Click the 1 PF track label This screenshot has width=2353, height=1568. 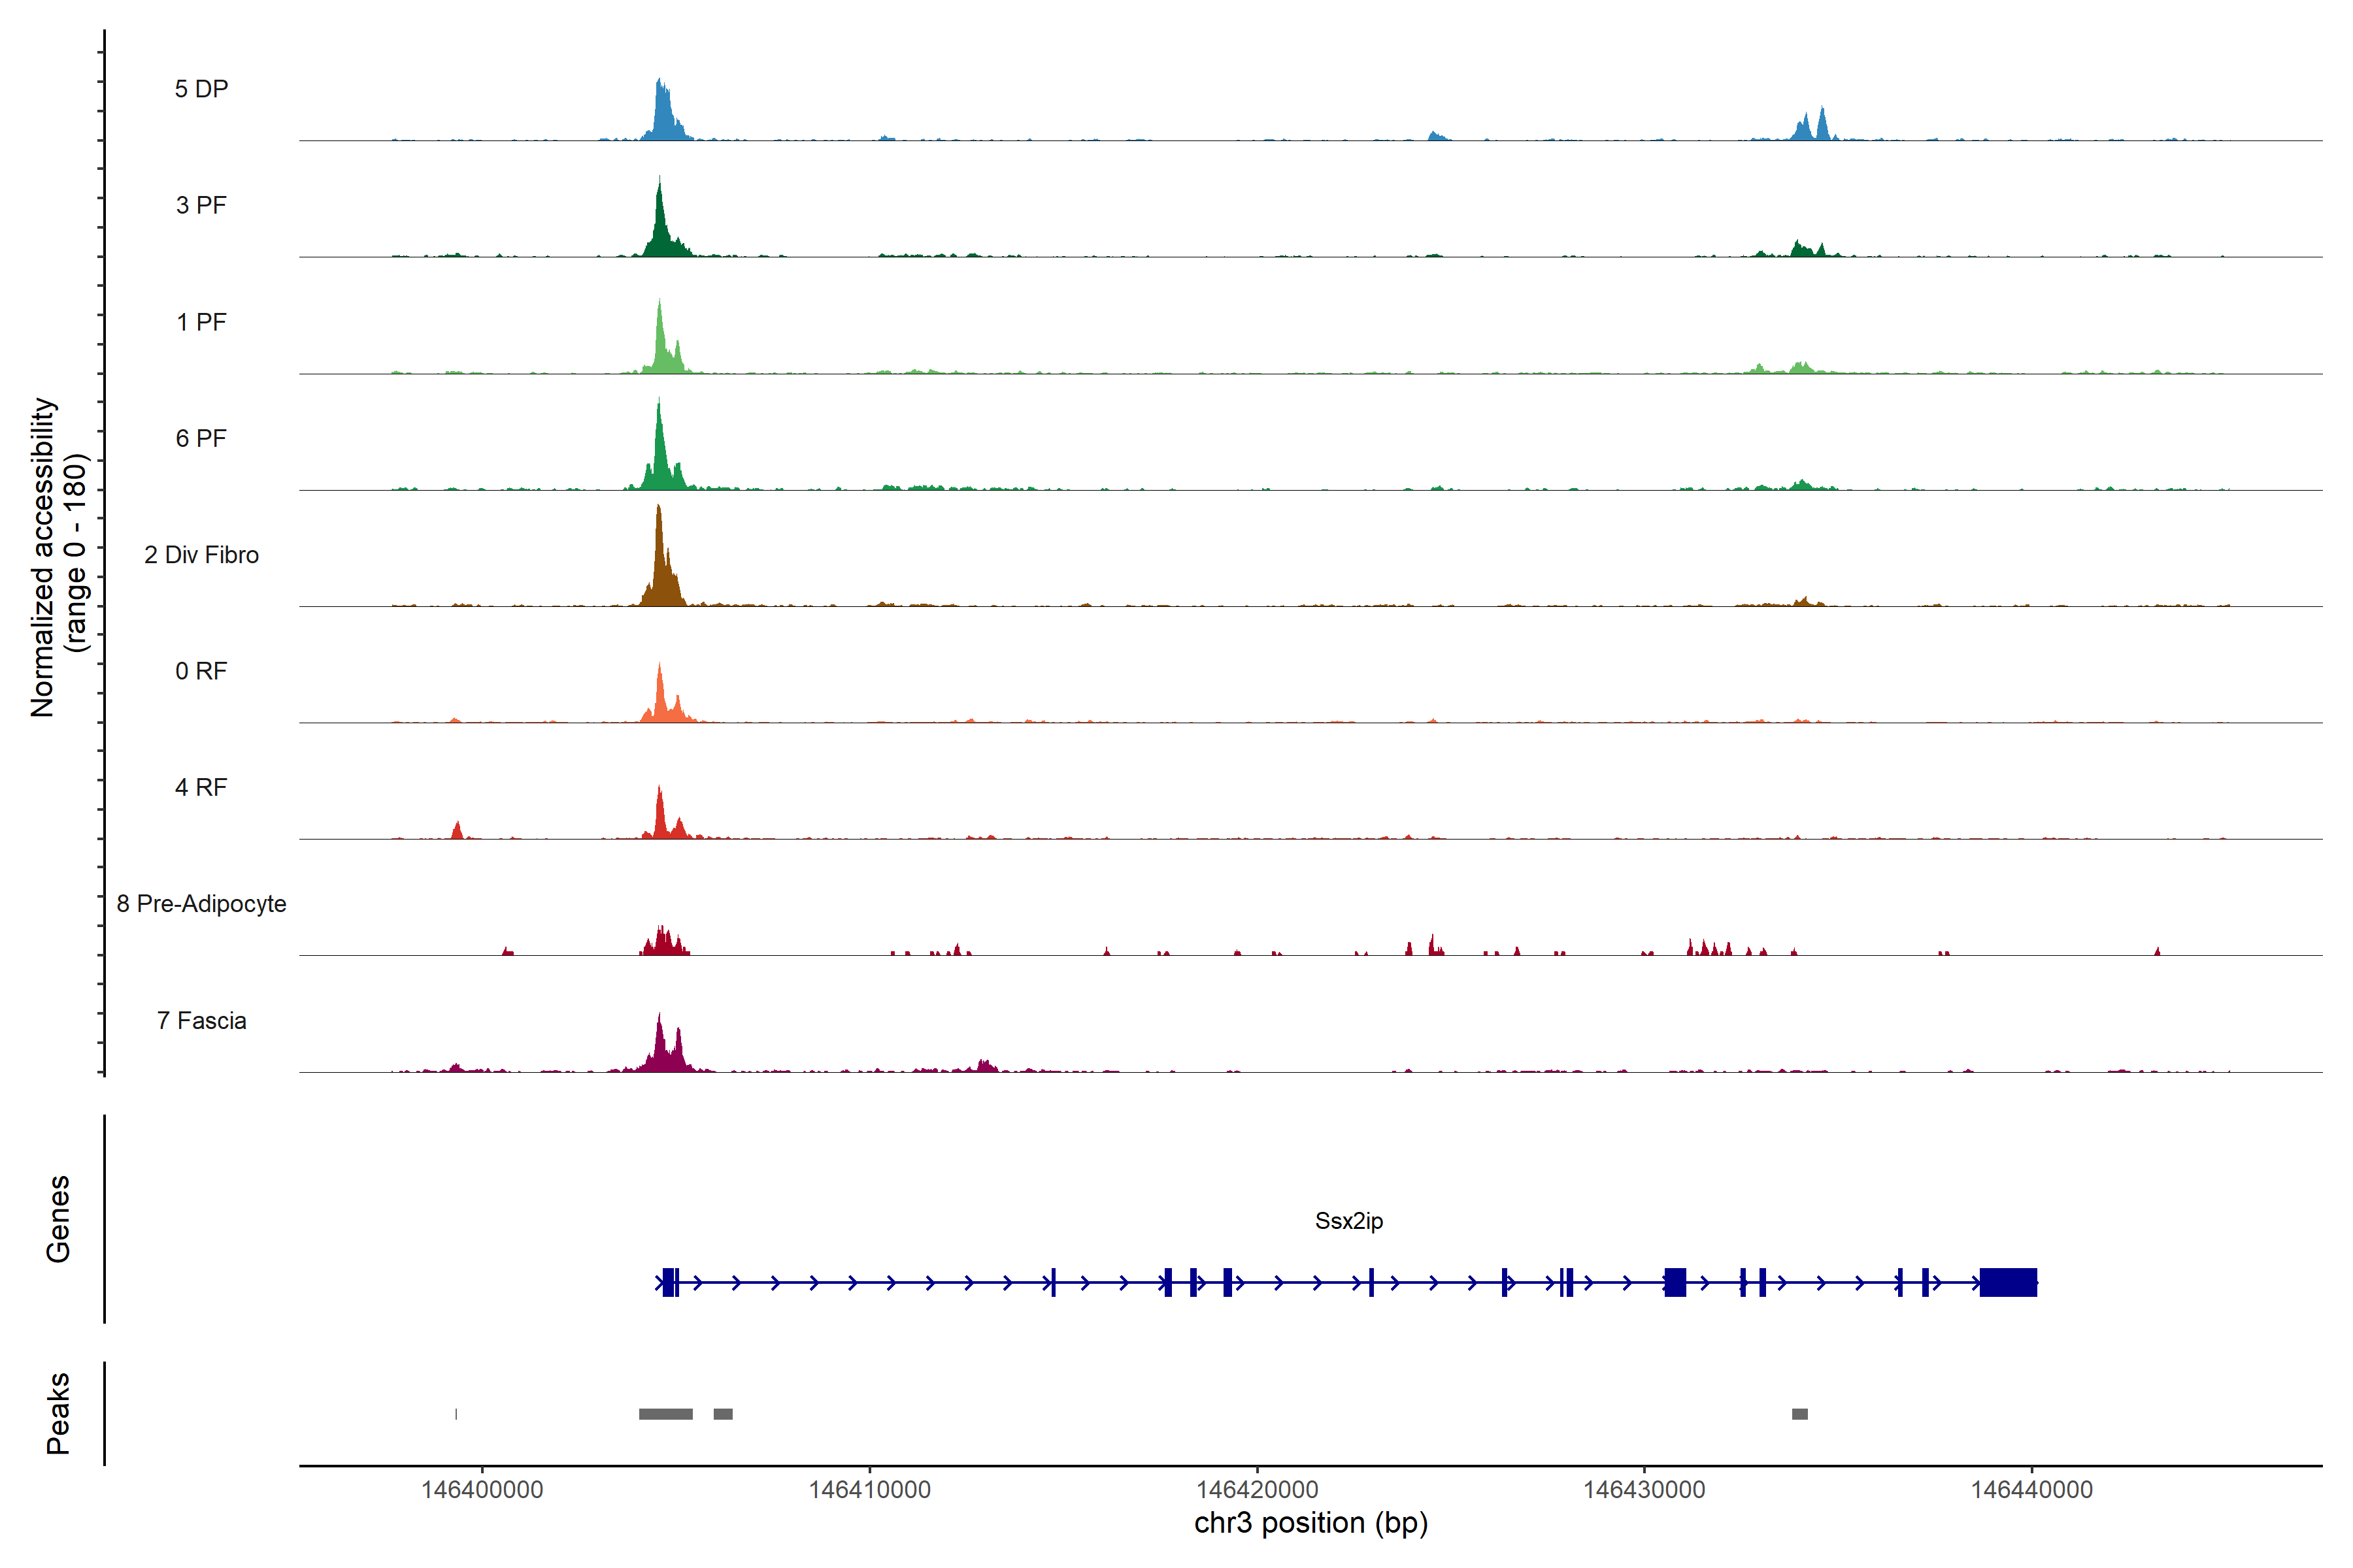click(201, 322)
